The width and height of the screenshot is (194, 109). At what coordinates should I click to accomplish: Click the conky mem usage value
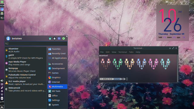click(x=174, y=37)
